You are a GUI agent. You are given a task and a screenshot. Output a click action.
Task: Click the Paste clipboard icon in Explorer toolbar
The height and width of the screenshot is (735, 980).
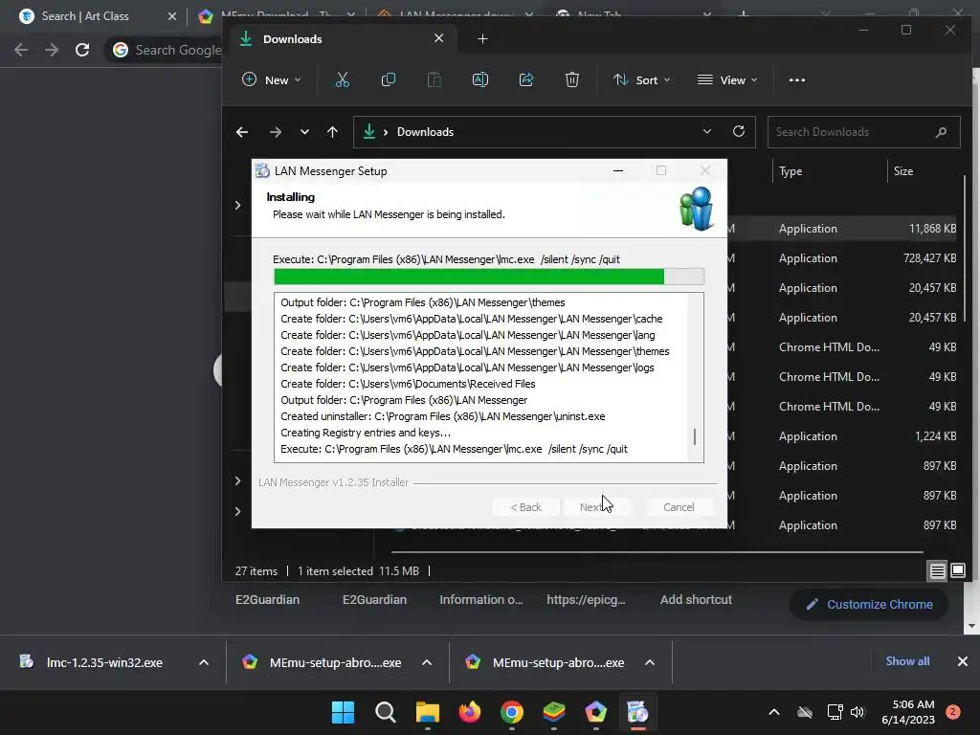coord(434,80)
